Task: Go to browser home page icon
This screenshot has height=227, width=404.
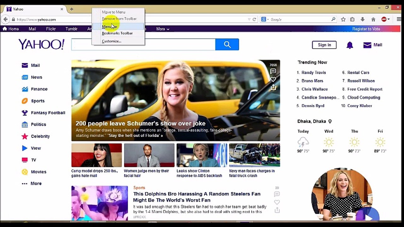Action: 373,20
